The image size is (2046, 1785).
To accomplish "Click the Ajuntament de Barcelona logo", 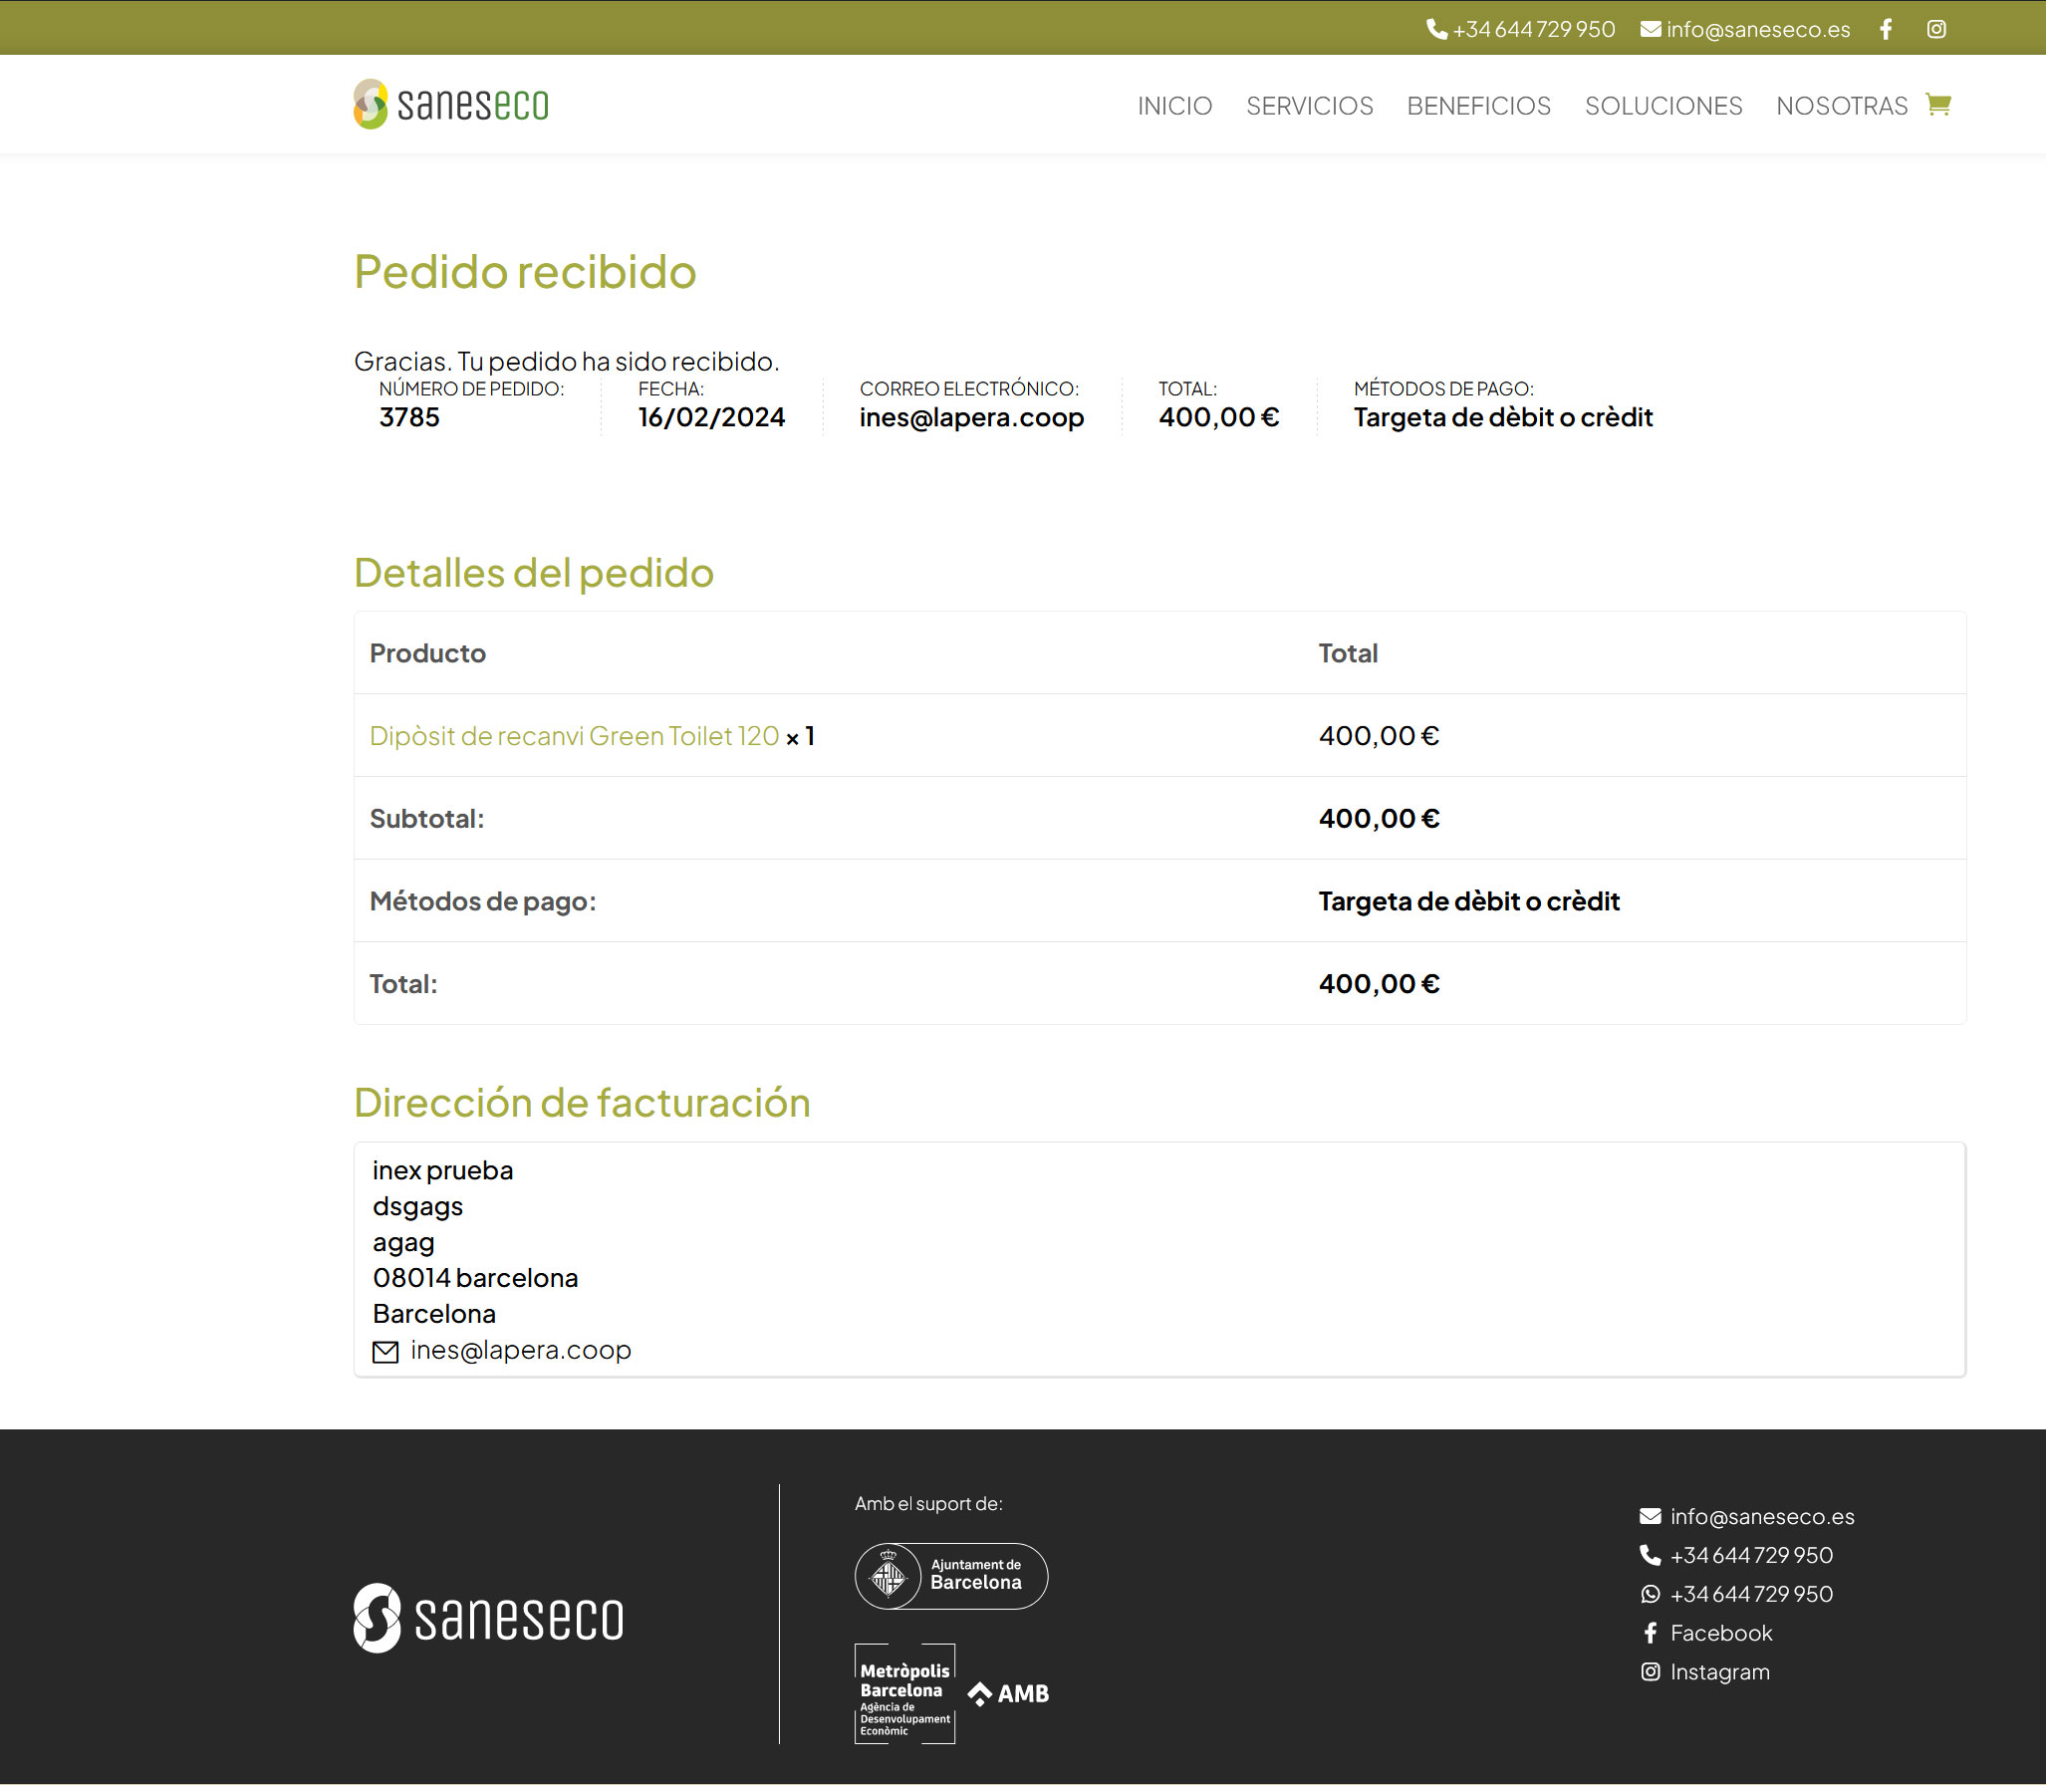I will 951,1576.
